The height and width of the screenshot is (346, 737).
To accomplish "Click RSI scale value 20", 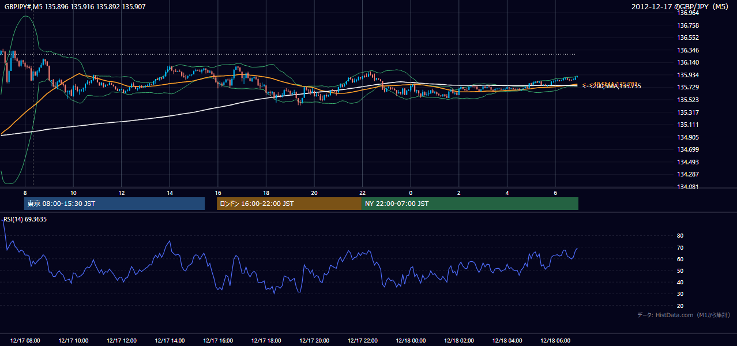I will pos(680,306).
